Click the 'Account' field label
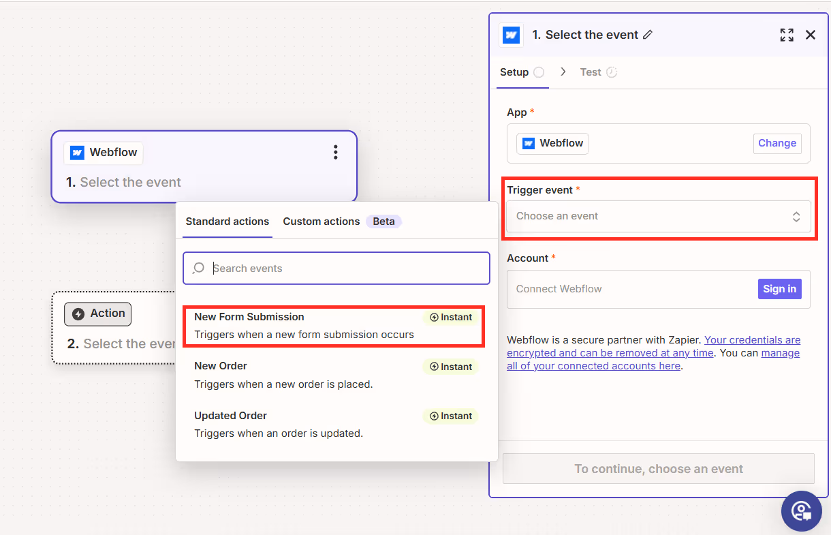The width and height of the screenshot is (831, 535). (527, 258)
